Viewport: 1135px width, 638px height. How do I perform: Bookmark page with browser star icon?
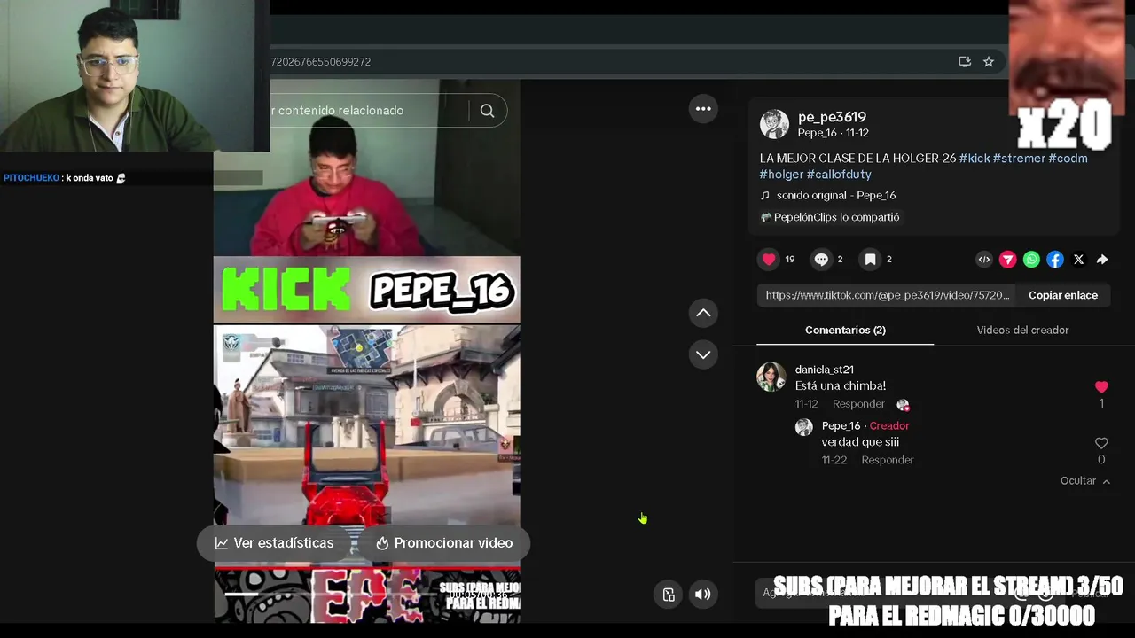click(x=989, y=62)
